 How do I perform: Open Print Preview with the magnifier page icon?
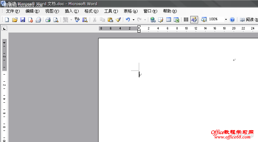56,20
